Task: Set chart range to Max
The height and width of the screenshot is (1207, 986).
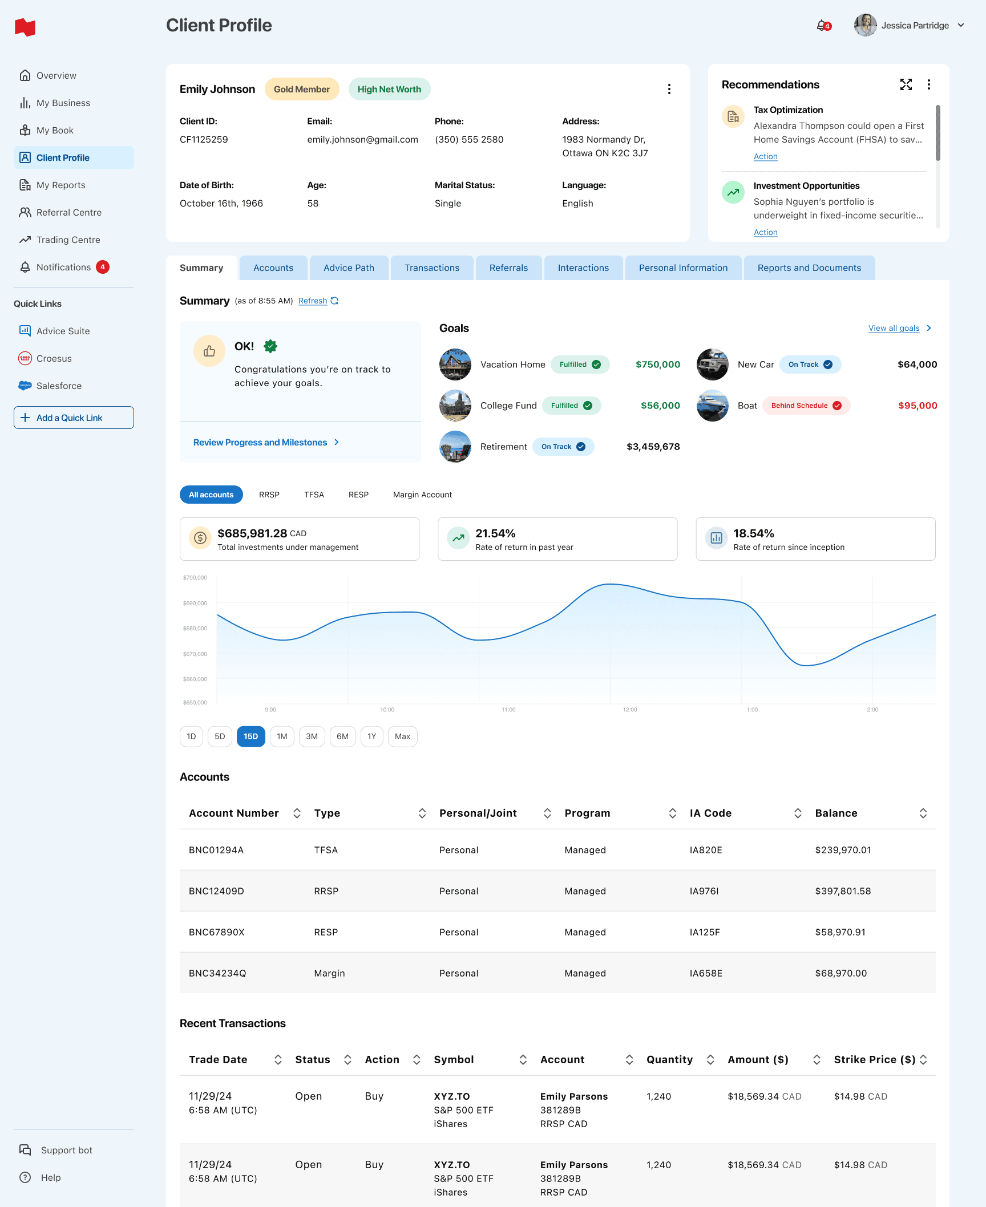Action: click(x=402, y=736)
